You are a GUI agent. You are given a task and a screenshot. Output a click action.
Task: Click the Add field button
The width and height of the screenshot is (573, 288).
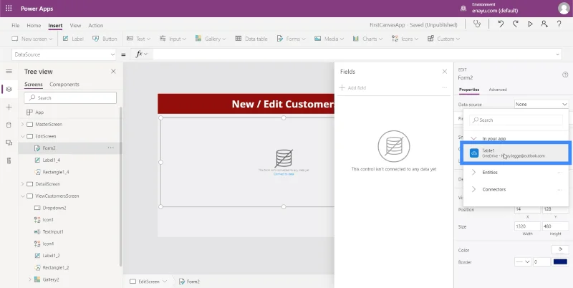coord(352,87)
